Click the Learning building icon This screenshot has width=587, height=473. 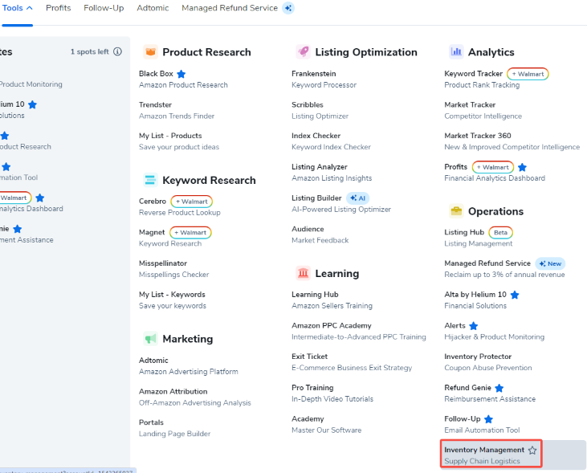coord(304,273)
